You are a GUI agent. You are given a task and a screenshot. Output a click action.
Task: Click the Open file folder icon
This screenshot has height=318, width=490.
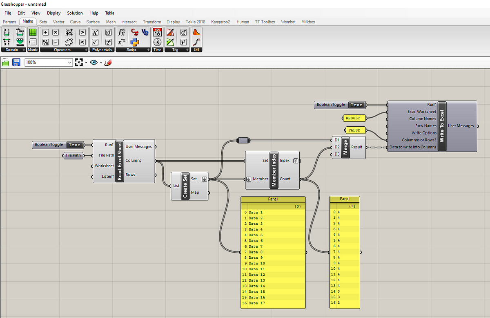[6, 62]
